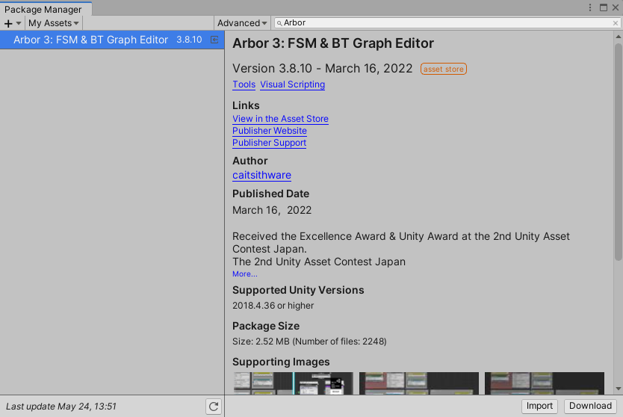Select Arbor 3: FSM & BT Graph Editor package
Screen dimensions: 623x417
(x=90, y=40)
